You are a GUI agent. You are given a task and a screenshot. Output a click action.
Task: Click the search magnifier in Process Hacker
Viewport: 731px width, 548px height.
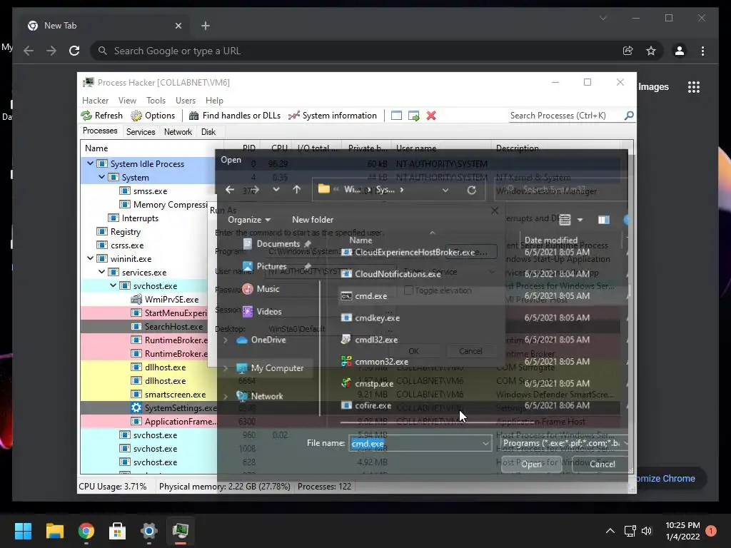click(x=629, y=115)
